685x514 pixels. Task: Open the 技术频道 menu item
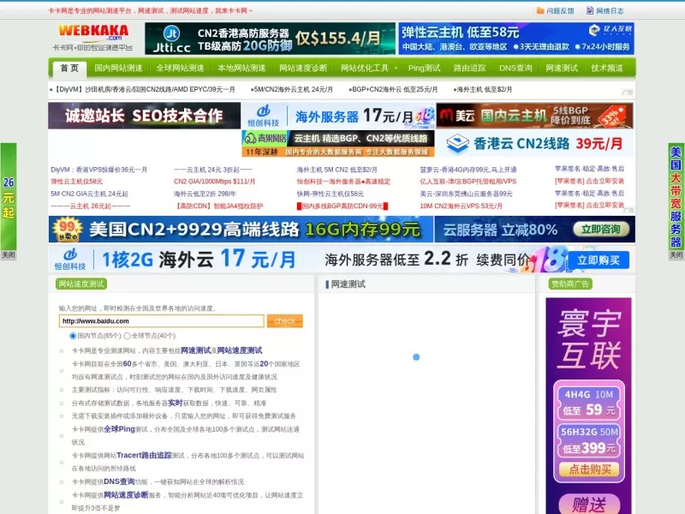pos(607,69)
